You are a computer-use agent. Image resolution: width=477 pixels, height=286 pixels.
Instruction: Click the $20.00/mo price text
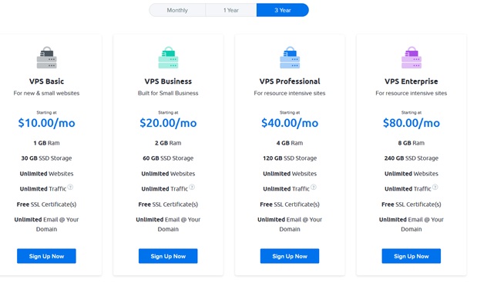coord(168,123)
